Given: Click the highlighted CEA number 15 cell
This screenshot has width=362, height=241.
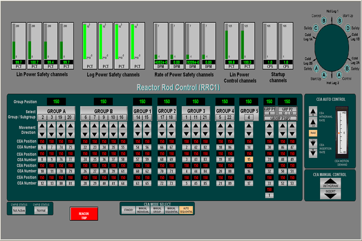Looking at the screenshot, I should coord(249,159).
